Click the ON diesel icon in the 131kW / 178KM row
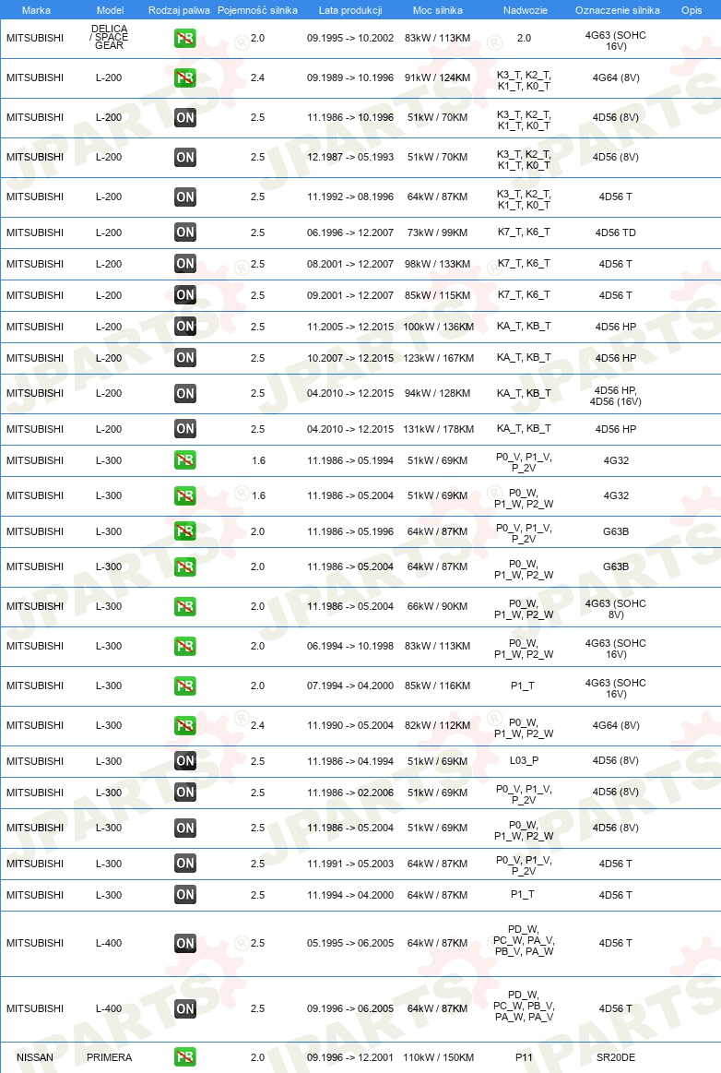The image size is (721, 1073). point(184,429)
